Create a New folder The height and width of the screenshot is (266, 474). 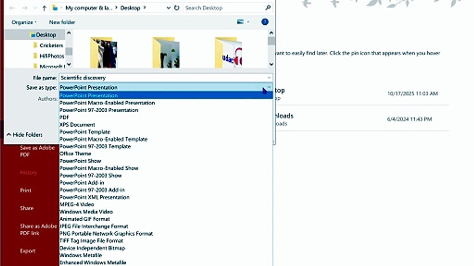click(x=62, y=22)
